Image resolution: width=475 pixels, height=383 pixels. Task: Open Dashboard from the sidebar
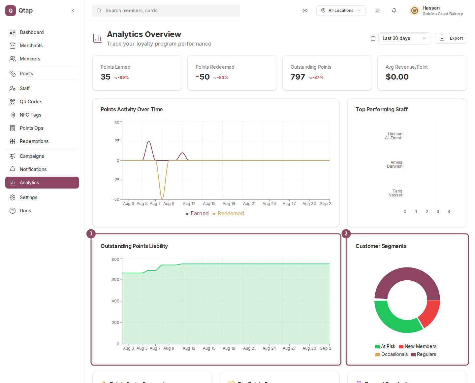(42, 32)
